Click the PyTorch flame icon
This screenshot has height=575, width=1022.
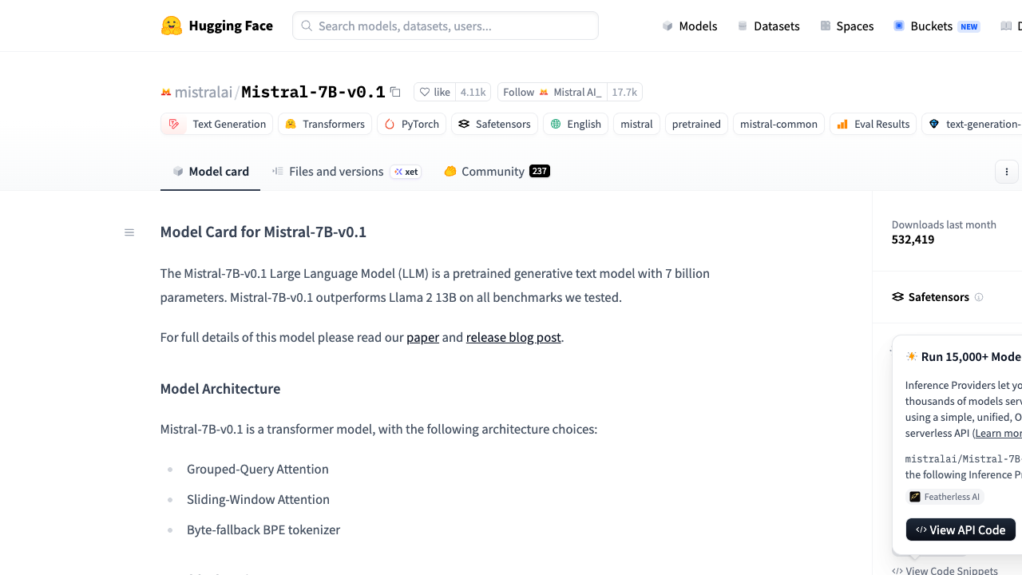390,124
